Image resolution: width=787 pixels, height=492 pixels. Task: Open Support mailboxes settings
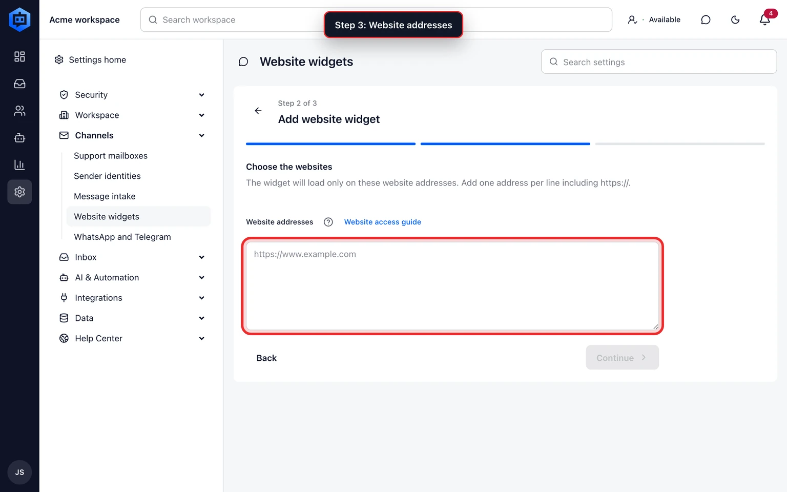pos(111,156)
